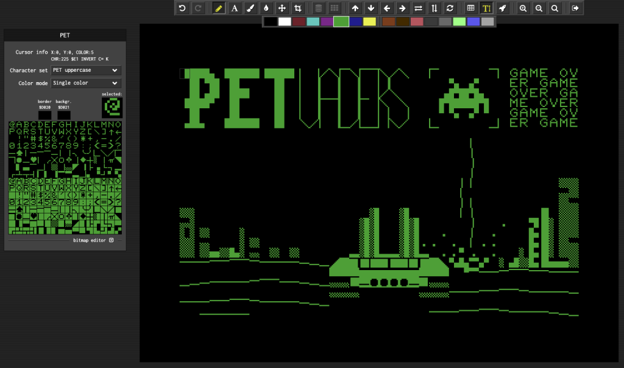Select the crop tool
Image resolution: width=624 pixels, height=368 pixels.
click(297, 8)
